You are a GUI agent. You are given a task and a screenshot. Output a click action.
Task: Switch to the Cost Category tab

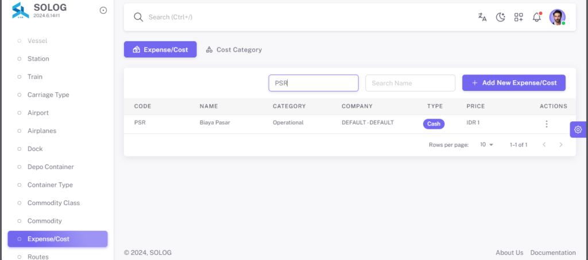234,49
